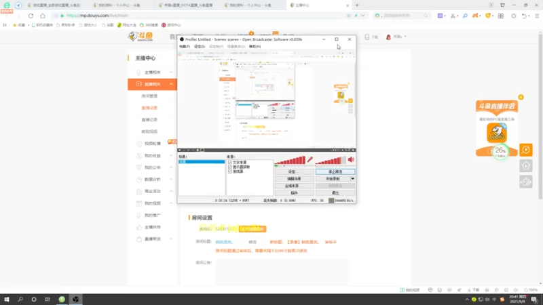
Task: Open the start recording dropdown arrow in OBS
Action: 352,179
